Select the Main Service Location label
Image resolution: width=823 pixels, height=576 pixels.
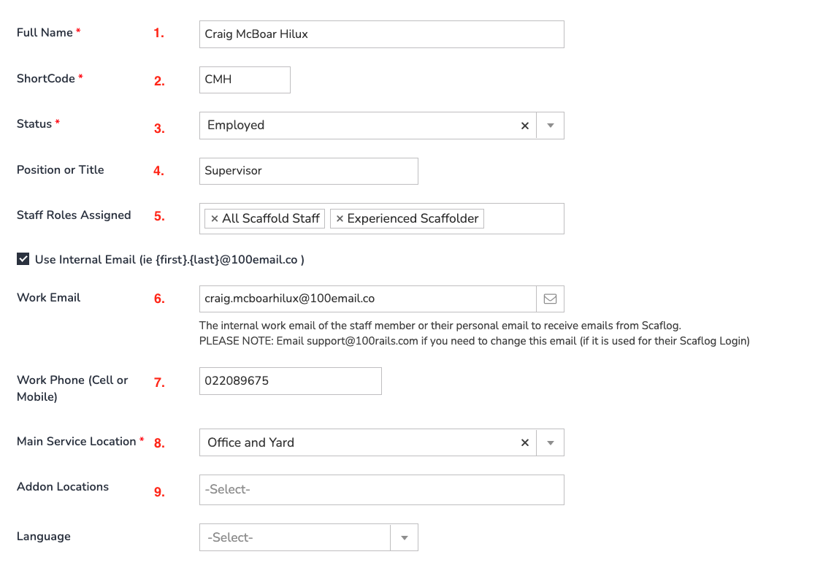(77, 442)
